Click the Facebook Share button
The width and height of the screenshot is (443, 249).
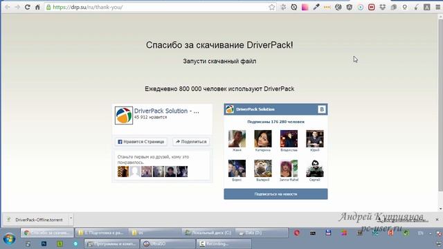(191, 142)
